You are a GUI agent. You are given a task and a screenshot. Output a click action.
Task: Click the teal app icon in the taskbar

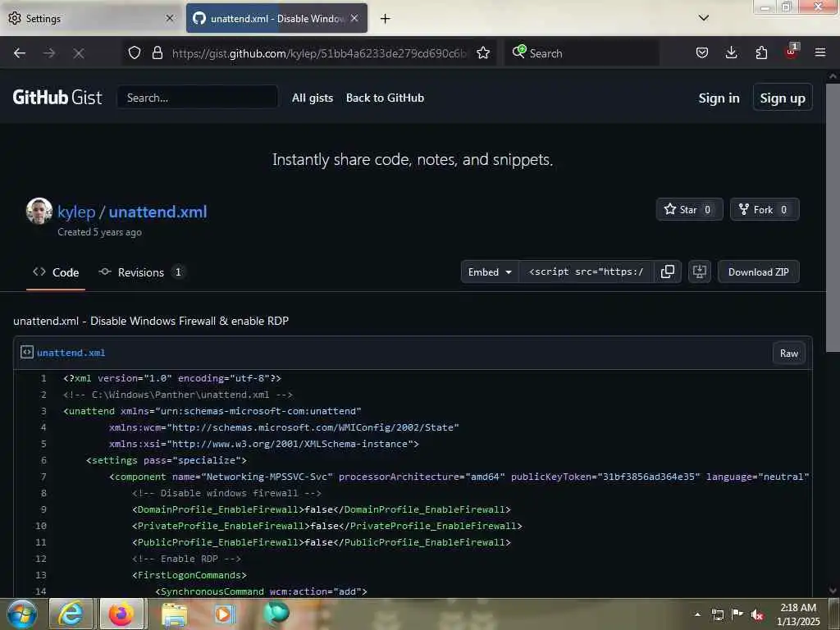[276, 613]
